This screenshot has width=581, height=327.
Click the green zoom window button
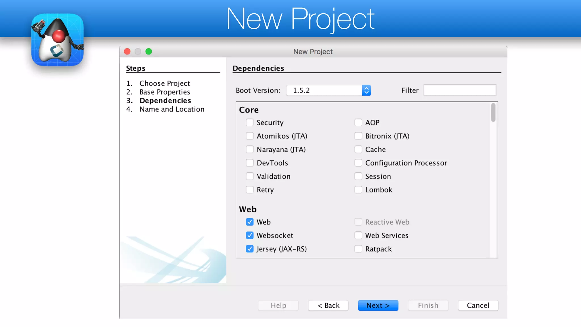[x=149, y=51]
